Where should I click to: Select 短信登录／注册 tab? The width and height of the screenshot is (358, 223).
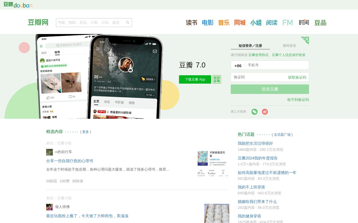click(250, 46)
